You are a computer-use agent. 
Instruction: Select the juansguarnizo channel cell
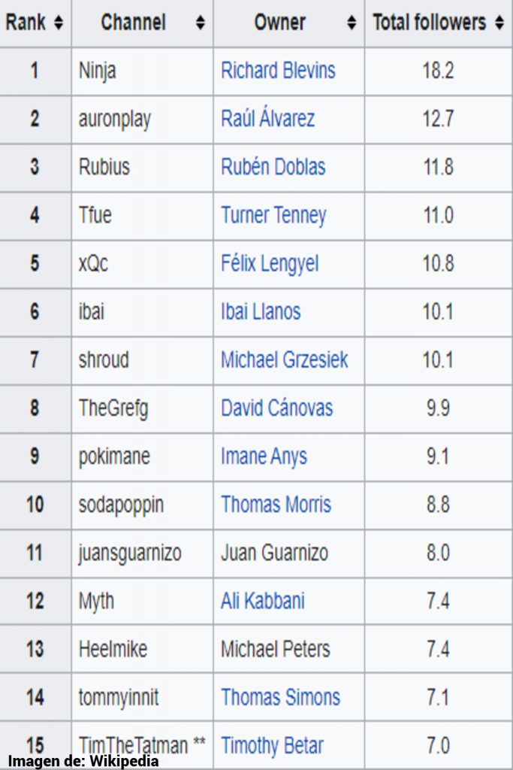[x=129, y=553]
